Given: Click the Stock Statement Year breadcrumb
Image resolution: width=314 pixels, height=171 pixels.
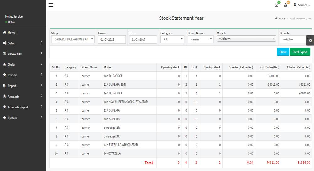Looking at the screenshot, I should [300, 18].
